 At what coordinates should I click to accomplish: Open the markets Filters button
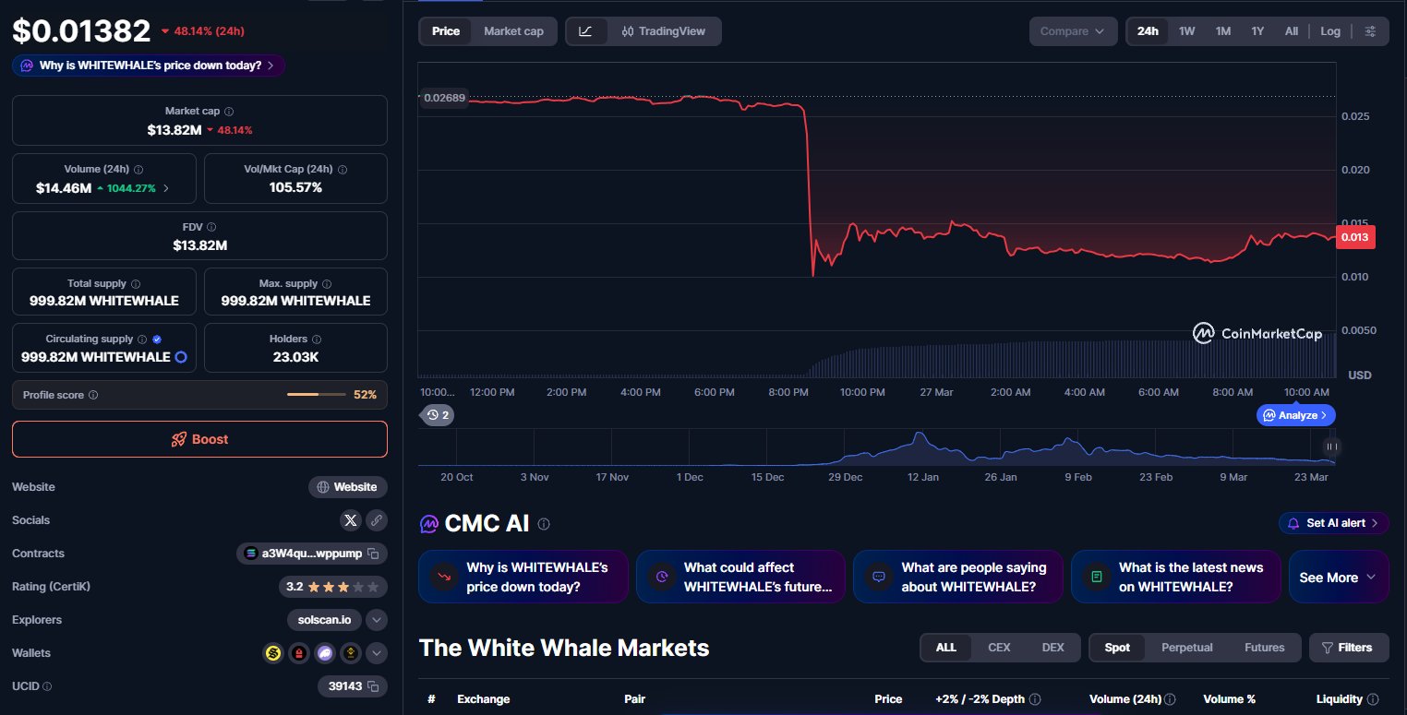click(x=1349, y=648)
